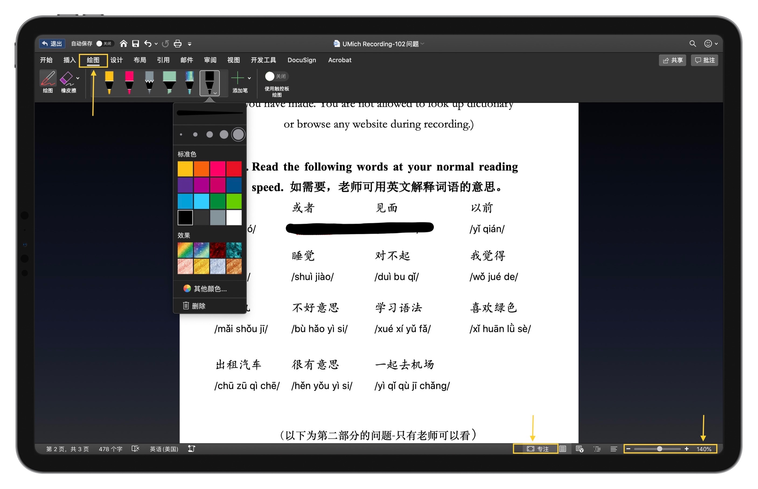Switch to the 审阅 ribbon tab

point(210,60)
